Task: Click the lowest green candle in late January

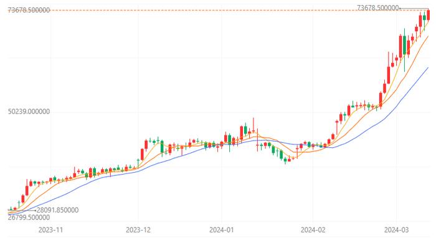Action: [x=285, y=160]
